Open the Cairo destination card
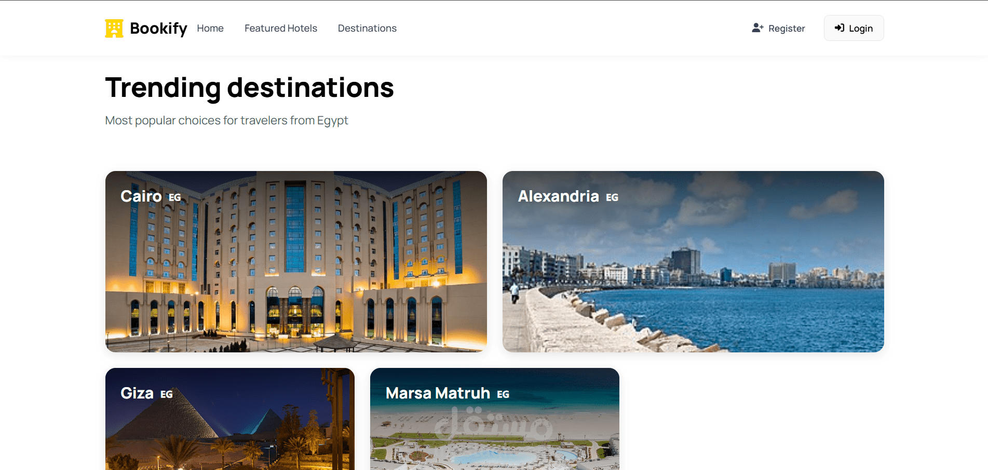This screenshot has height=470, width=988. pos(296,262)
